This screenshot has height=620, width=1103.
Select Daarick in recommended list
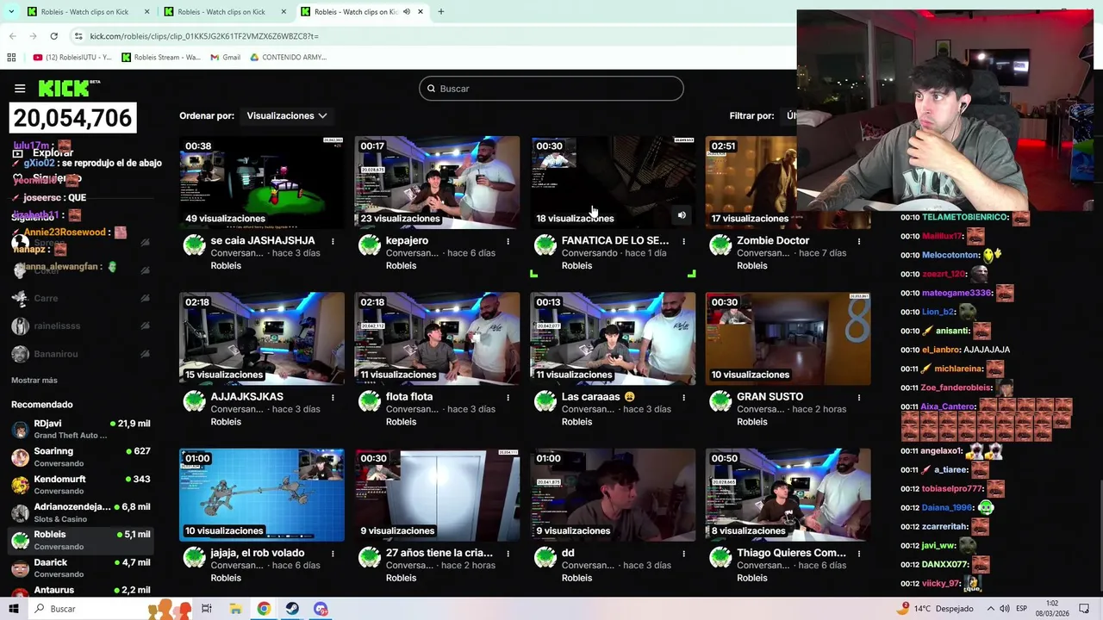[x=81, y=567]
